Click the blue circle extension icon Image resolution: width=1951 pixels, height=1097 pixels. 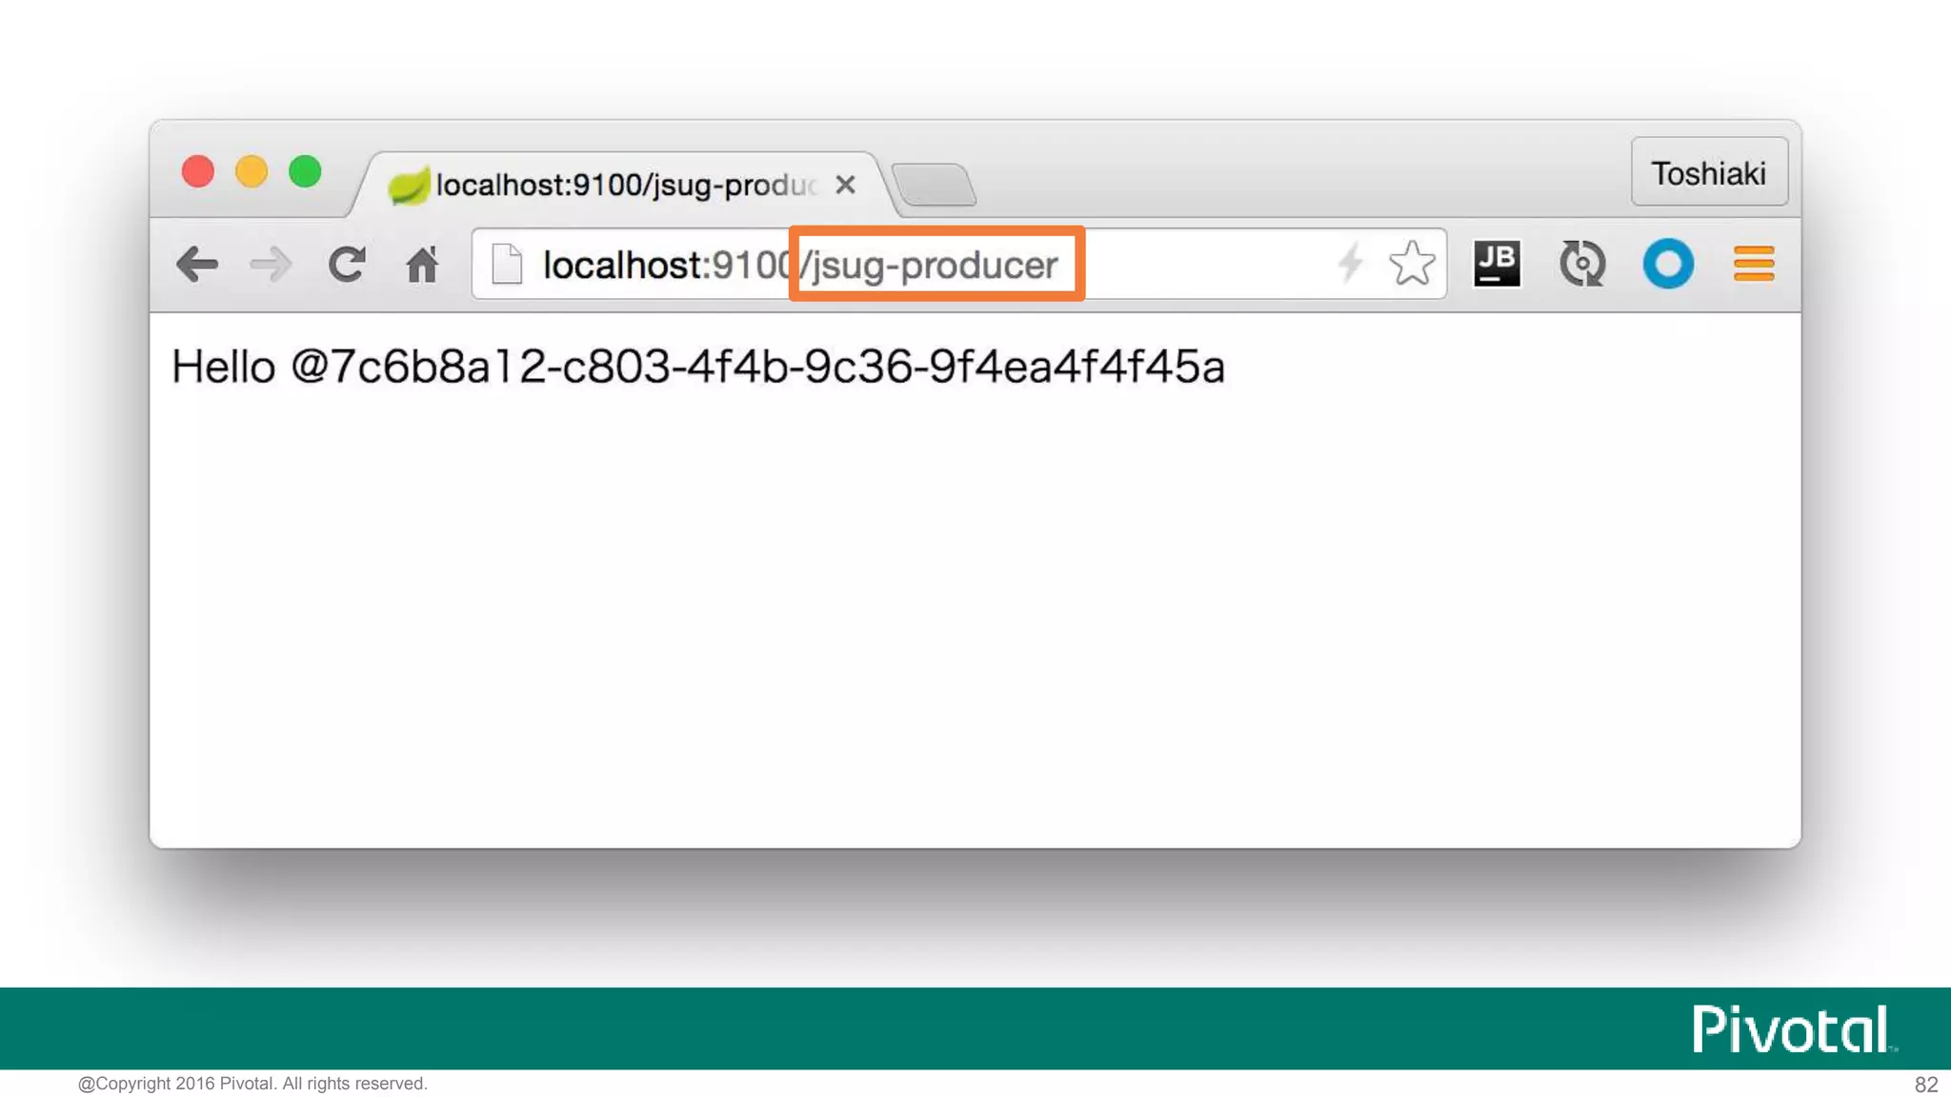coord(1668,264)
